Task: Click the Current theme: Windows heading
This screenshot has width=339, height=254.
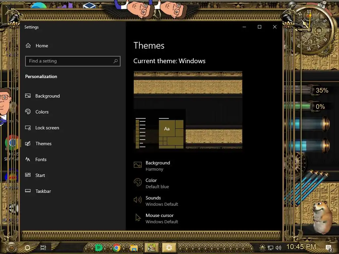Action: (x=169, y=61)
